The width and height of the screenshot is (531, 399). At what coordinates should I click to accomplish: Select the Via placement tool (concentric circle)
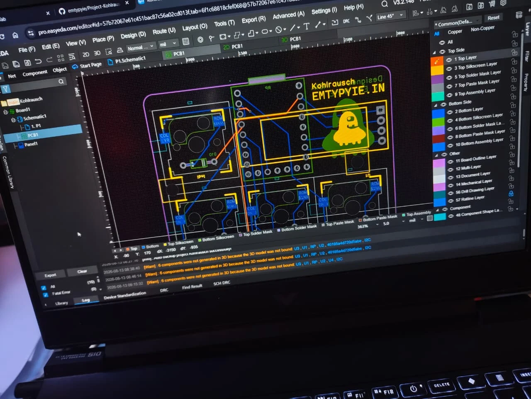pos(200,39)
